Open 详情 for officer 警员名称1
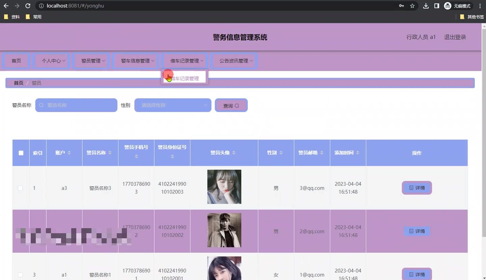The width and height of the screenshot is (486, 280). tap(417, 274)
